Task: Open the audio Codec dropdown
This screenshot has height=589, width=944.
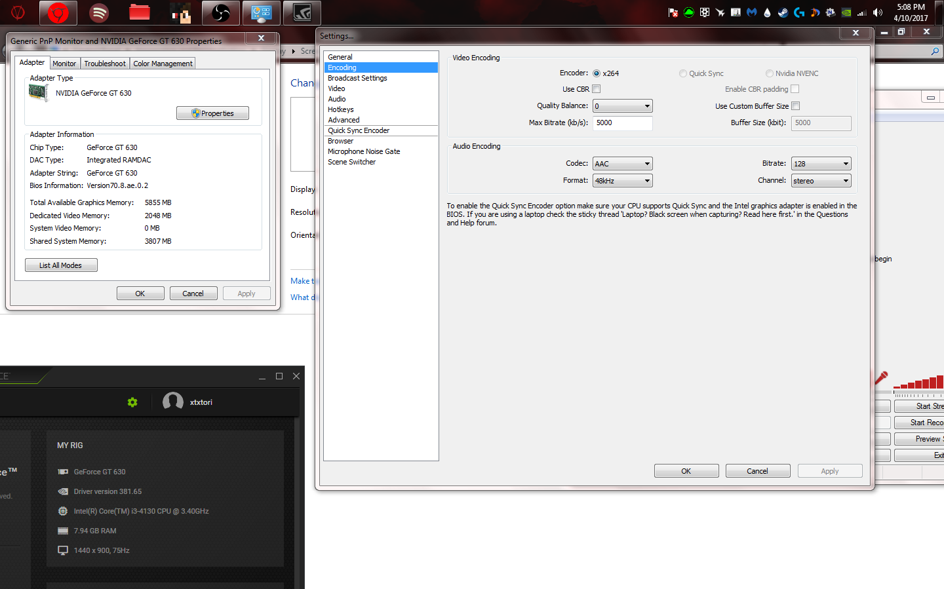Action: click(623, 164)
